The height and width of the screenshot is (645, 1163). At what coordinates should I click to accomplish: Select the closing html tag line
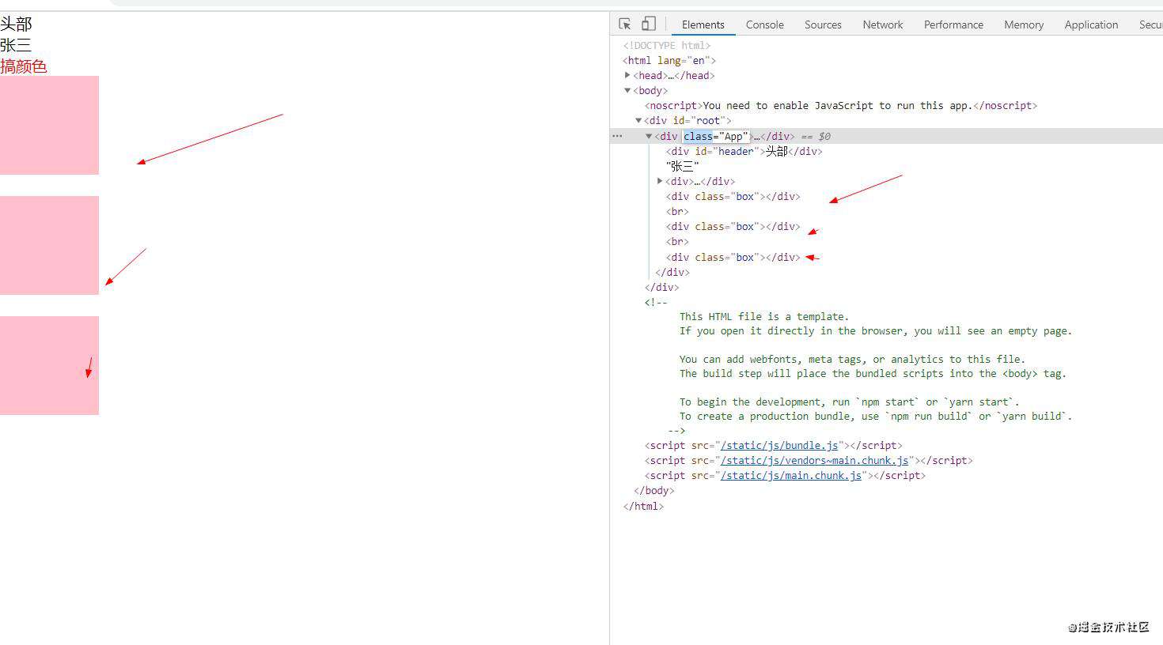pyautogui.click(x=643, y=506)
